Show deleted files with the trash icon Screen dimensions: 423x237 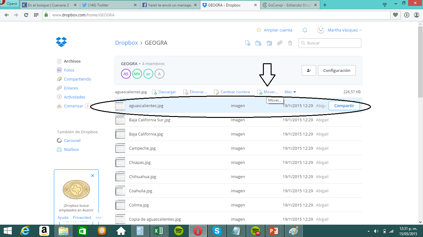(x=290, y=43)
